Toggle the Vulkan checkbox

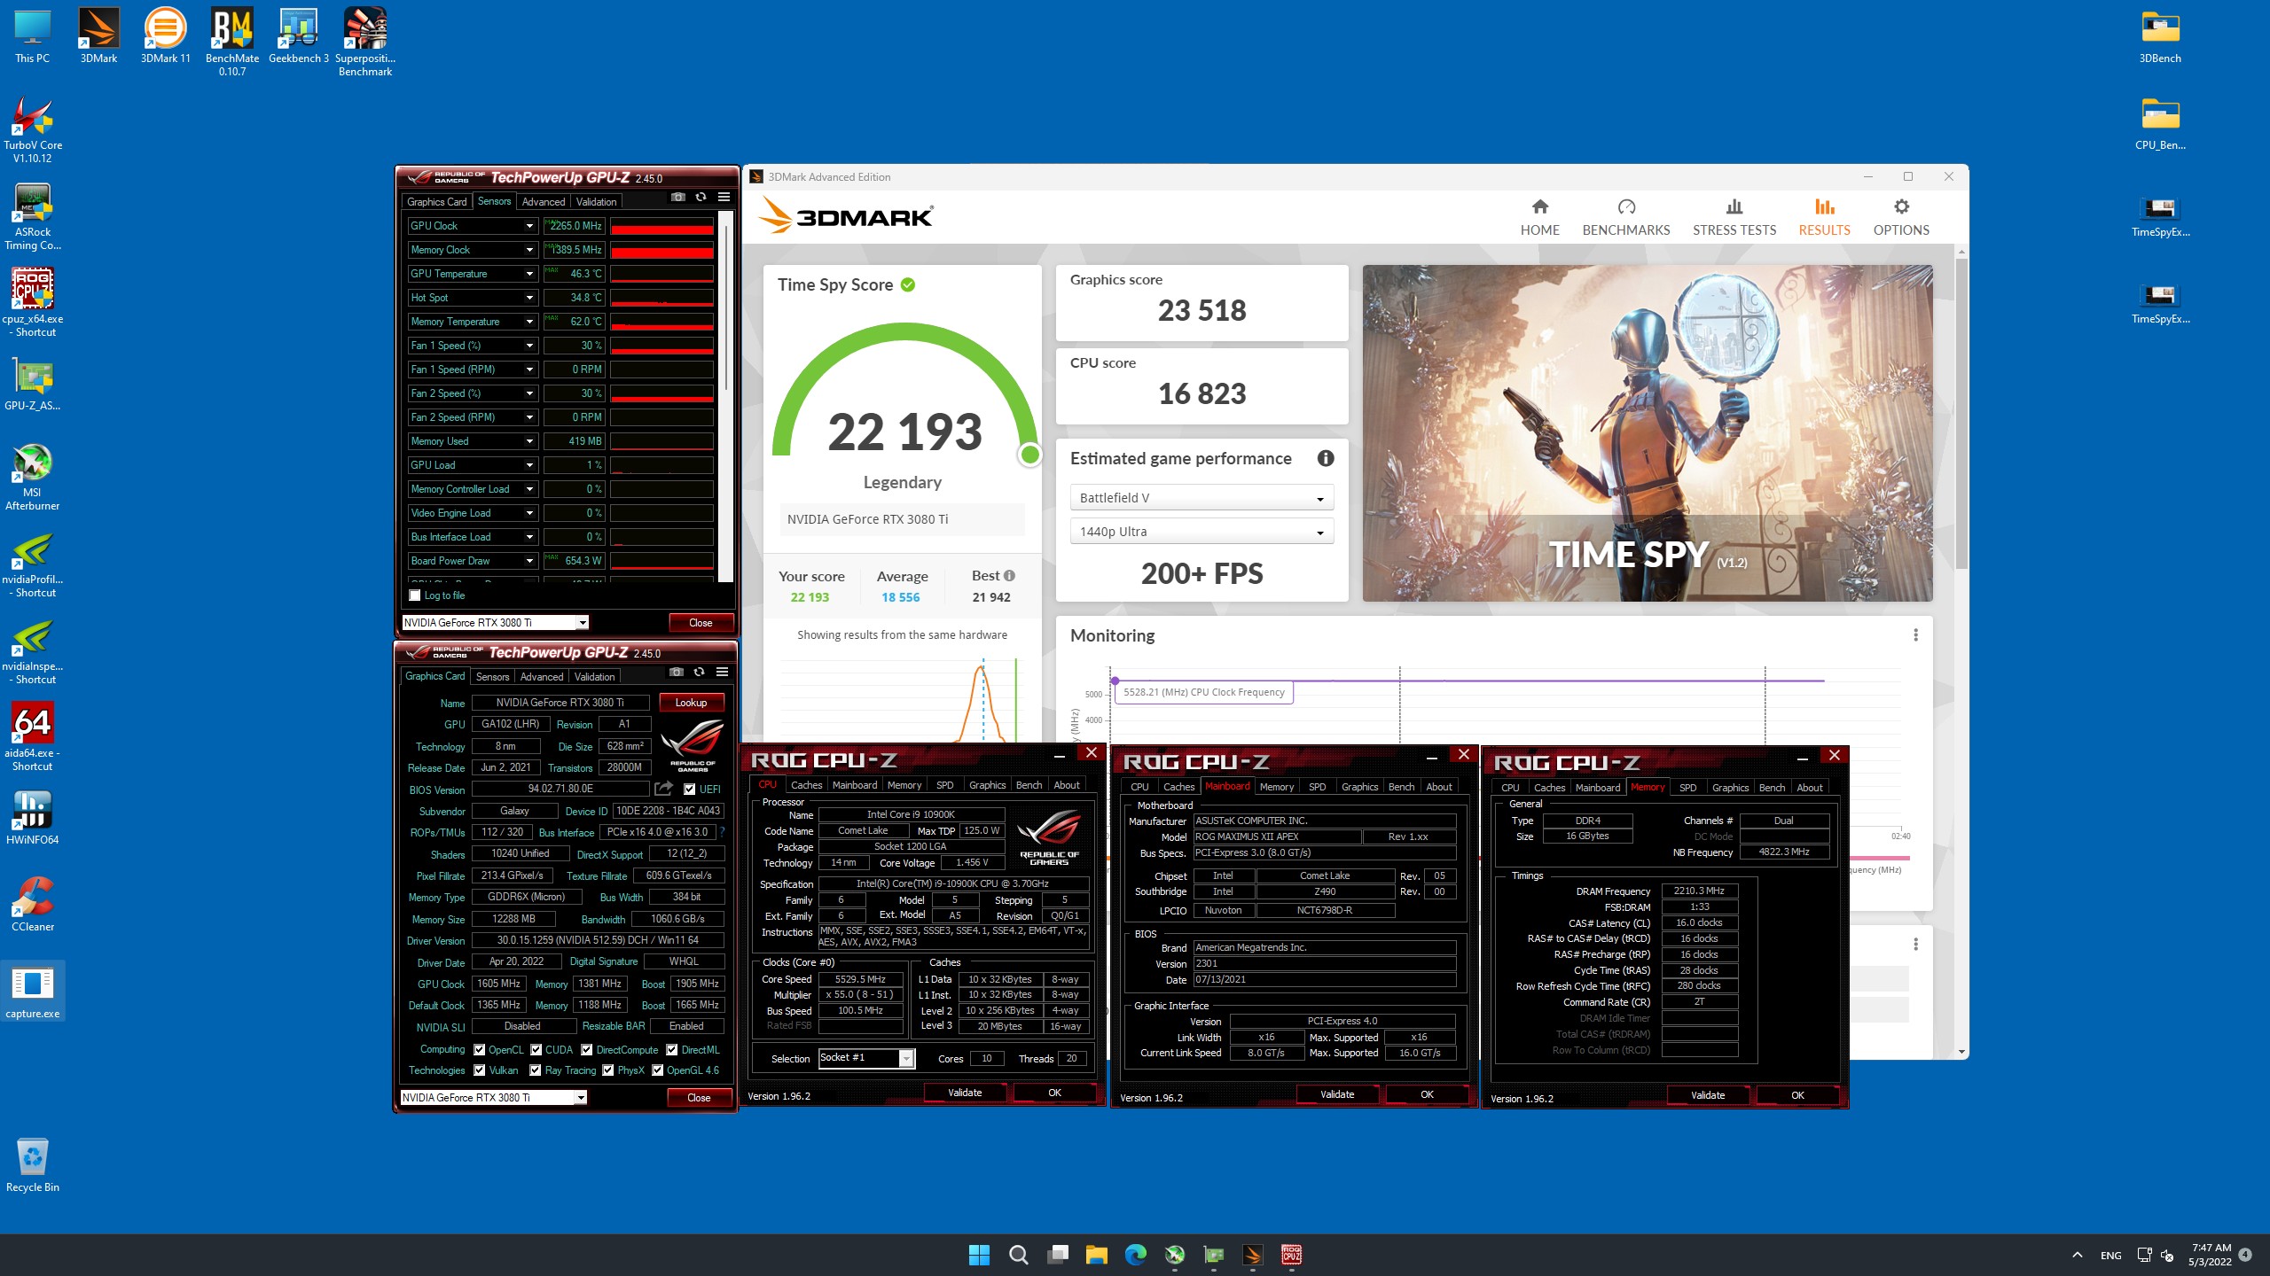pyautogui.click(x=480, y=1070)
